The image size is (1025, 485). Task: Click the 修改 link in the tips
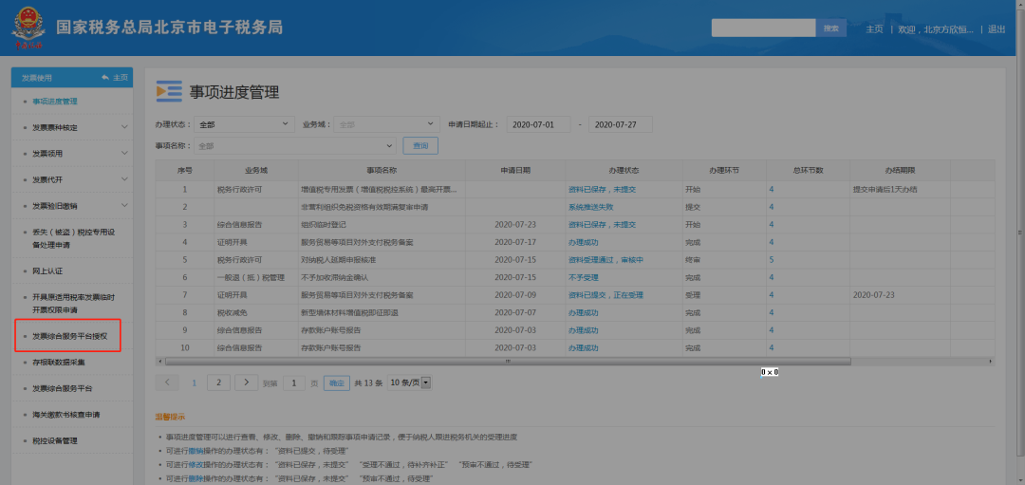[x=196, y=465]
